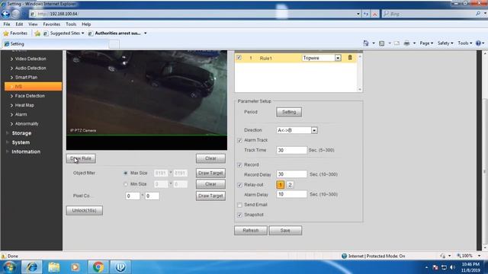Click the Read Mail toolbar icon
Screen dimensions: 488x274
[396, 43]
